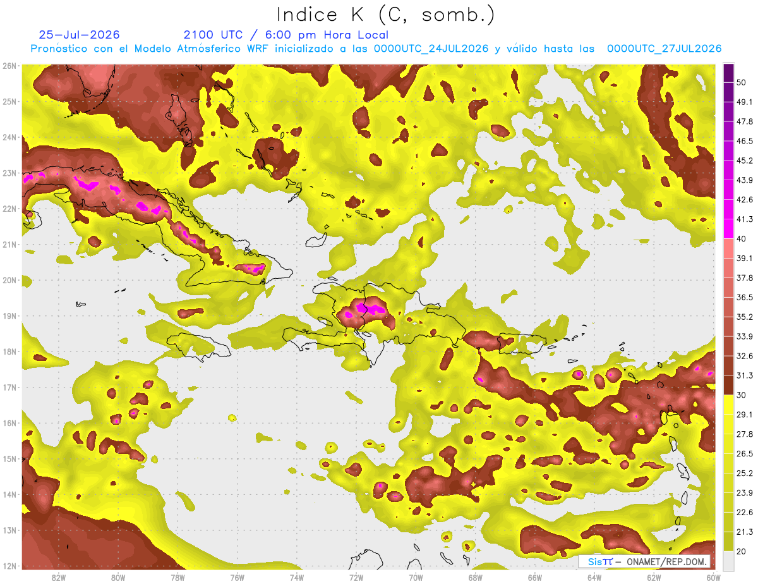
Task: Click the latitude axis label "26N"
Action: pos(9,66)
